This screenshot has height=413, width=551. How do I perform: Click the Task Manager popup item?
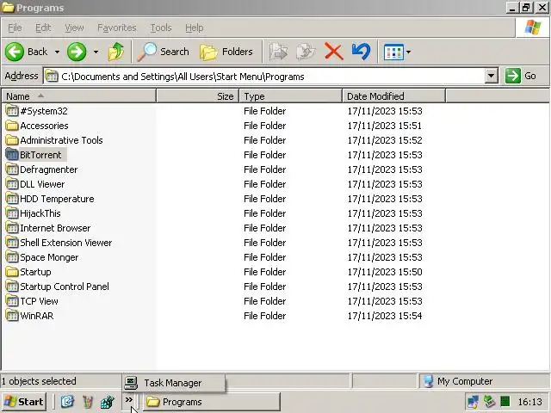tap(173, 383)
